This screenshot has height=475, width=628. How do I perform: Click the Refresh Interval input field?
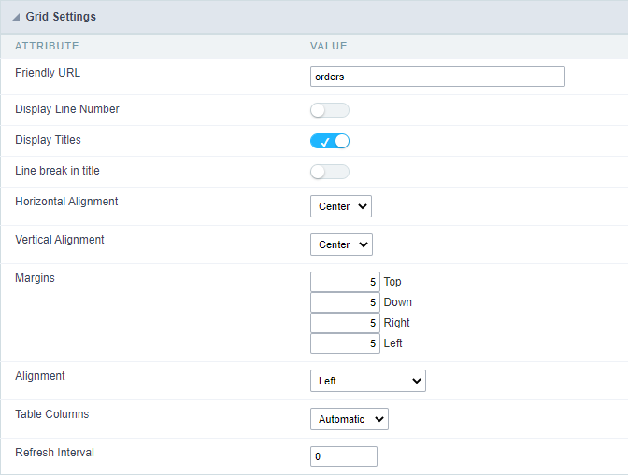point(344,456)
